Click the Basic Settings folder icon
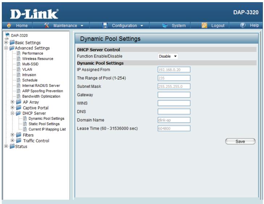 pos(12,42)
